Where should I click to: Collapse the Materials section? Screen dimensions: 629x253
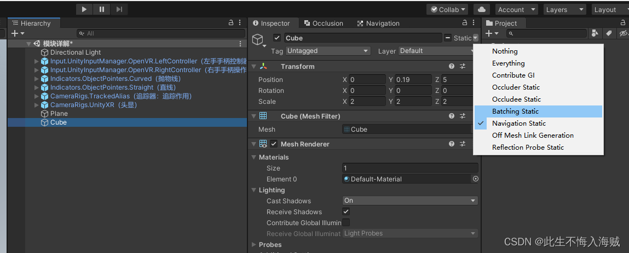[x=253, y=157]
